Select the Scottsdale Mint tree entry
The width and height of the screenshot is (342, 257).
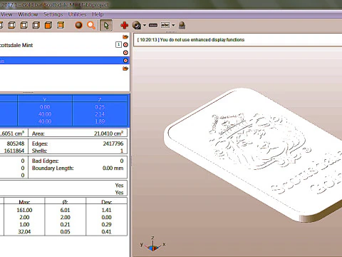[16, 45]
